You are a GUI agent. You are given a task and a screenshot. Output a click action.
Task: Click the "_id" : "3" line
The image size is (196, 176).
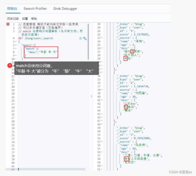click(x=126, y=135)
